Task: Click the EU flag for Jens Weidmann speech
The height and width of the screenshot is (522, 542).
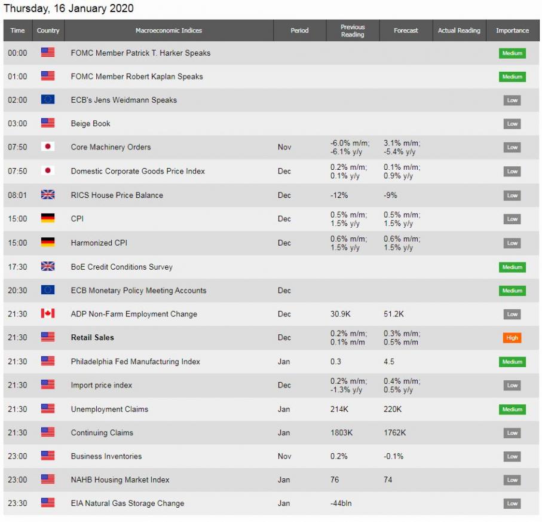Action: pyautogui.click(x=48, y=100)
